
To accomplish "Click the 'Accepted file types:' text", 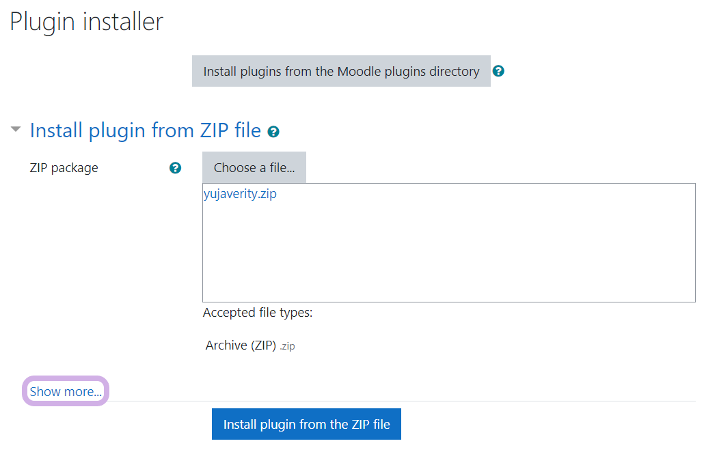I will (258, 313).
